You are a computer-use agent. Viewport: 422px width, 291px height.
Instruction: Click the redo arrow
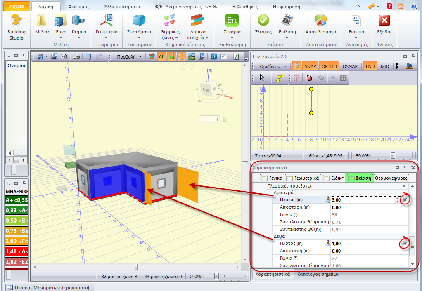(x=99, y=56)
